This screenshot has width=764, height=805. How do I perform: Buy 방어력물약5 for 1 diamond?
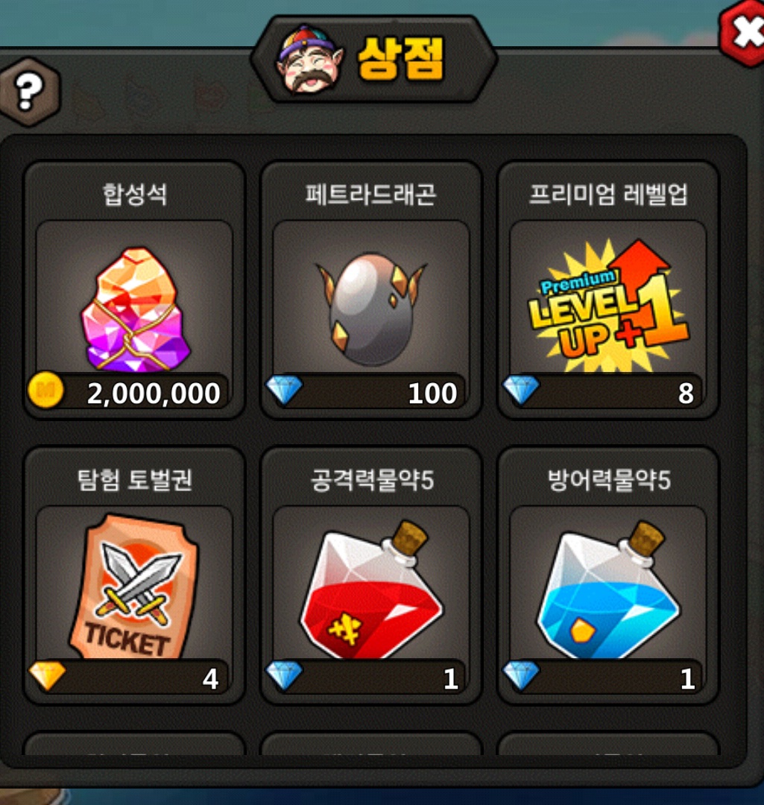(x=602, y=678)
